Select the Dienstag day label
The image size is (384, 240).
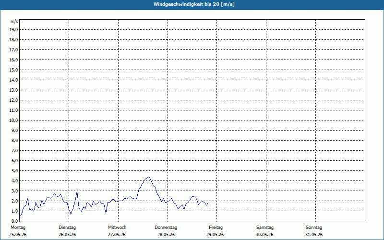click(x=67, y=228)
